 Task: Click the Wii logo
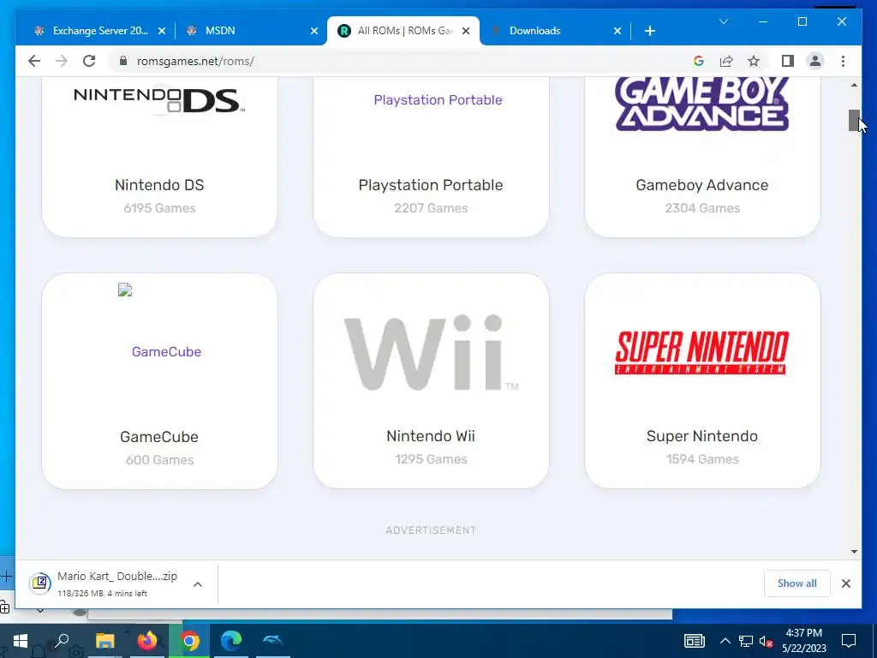tap(431, 352)
